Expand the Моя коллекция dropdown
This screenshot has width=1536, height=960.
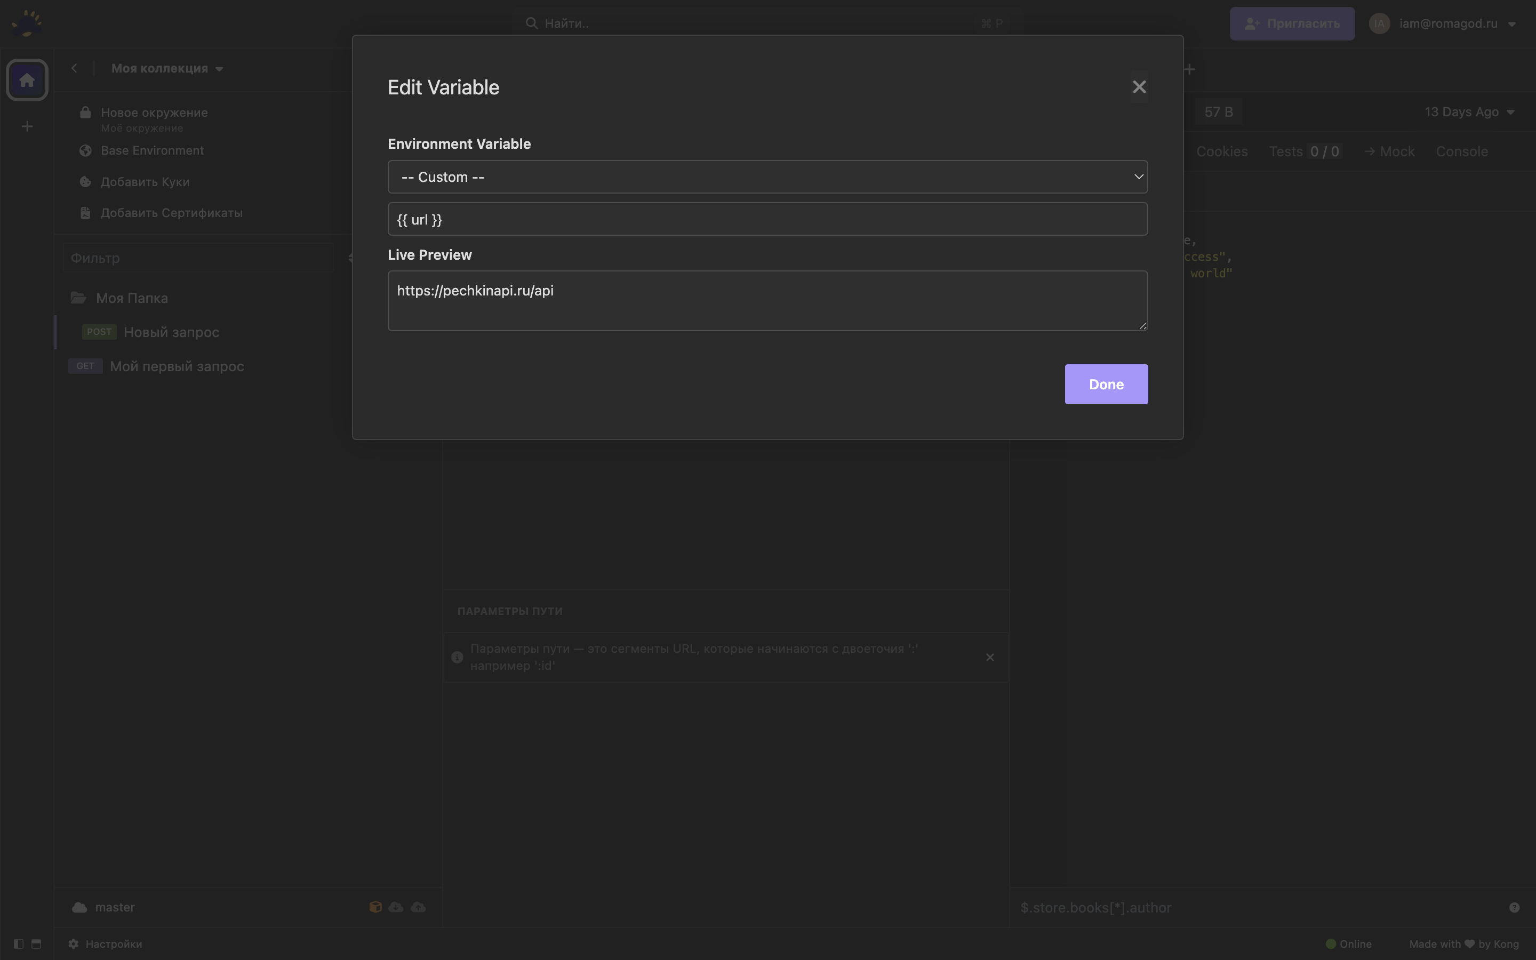(166, 69)
